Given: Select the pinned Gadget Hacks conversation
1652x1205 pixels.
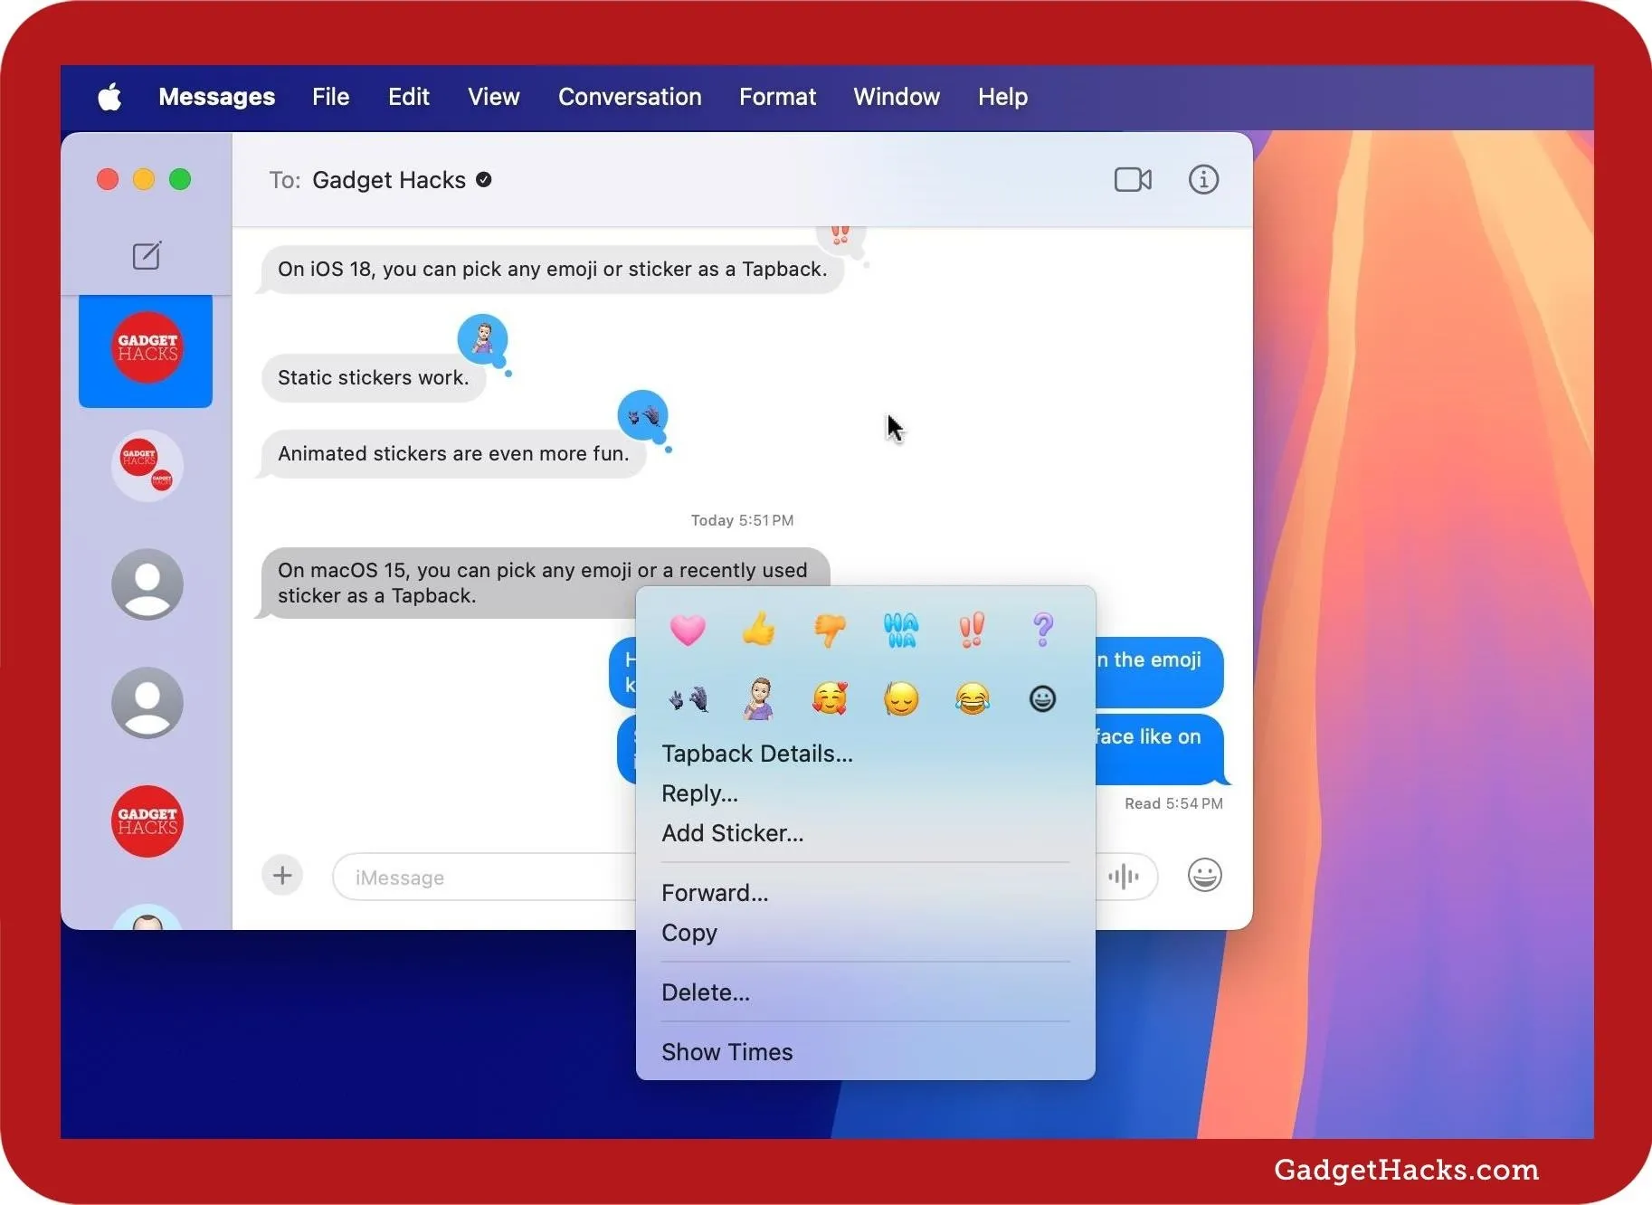Looking at the screenshot, I should tap(146, 351).
